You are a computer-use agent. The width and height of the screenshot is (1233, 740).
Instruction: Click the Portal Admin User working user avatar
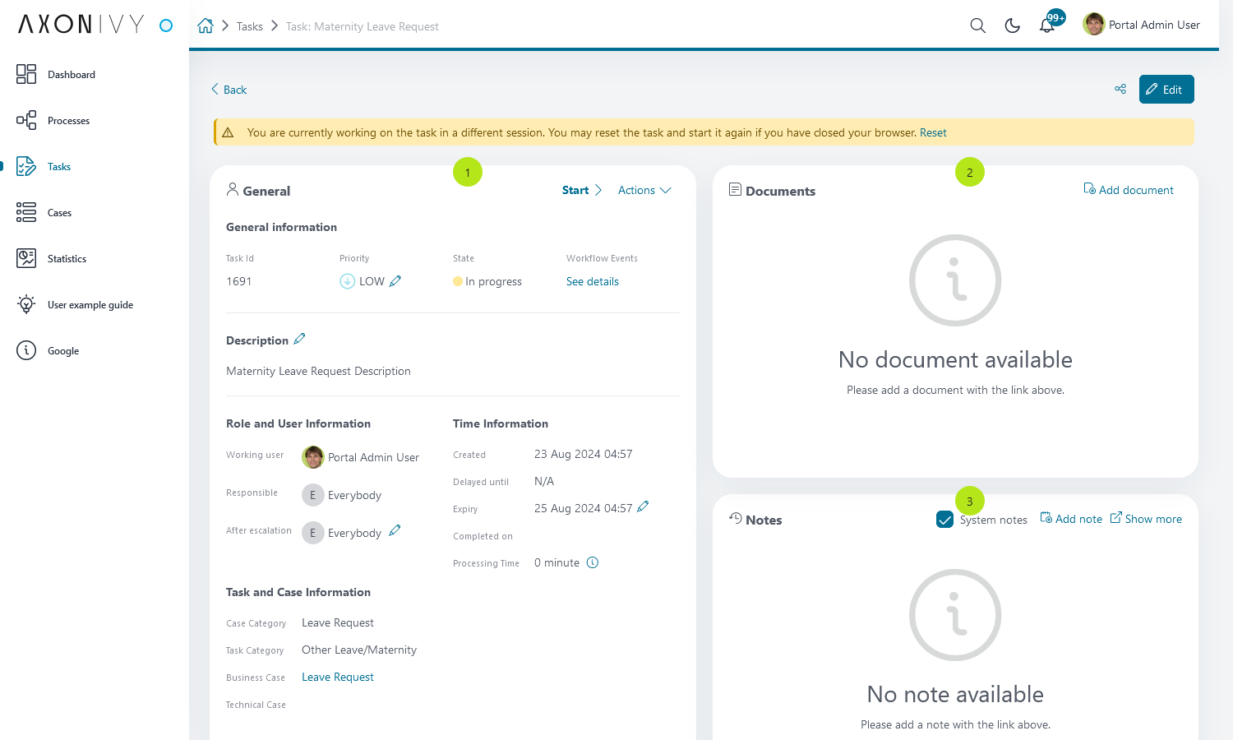click(x=313, y=457)
